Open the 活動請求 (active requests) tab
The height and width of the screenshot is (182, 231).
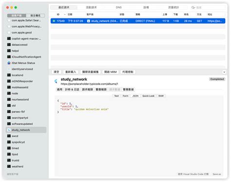point(91,7)
